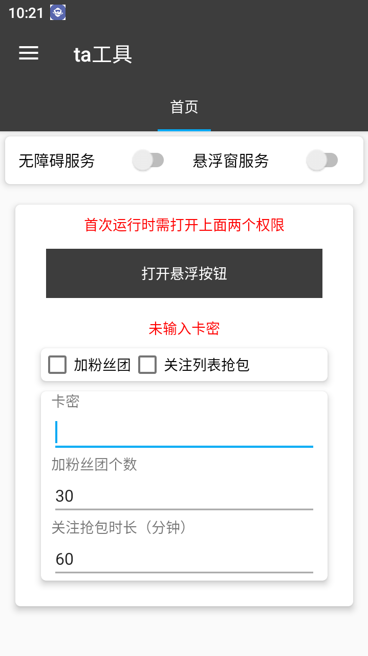This screenshot has height=656, width=368.
Task: Check the 加粉丝团 checkbox
Action: [x=57, y=365]
